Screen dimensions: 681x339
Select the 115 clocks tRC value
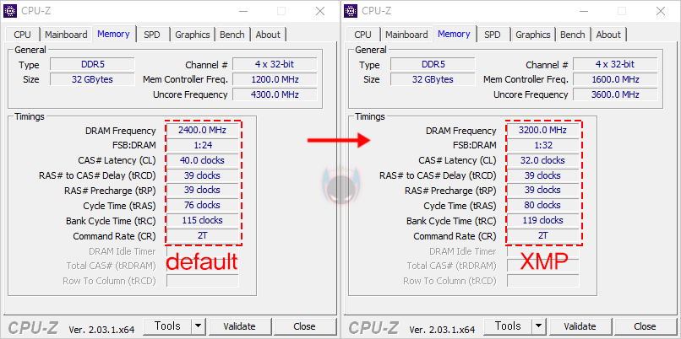(x=203, y=220)
